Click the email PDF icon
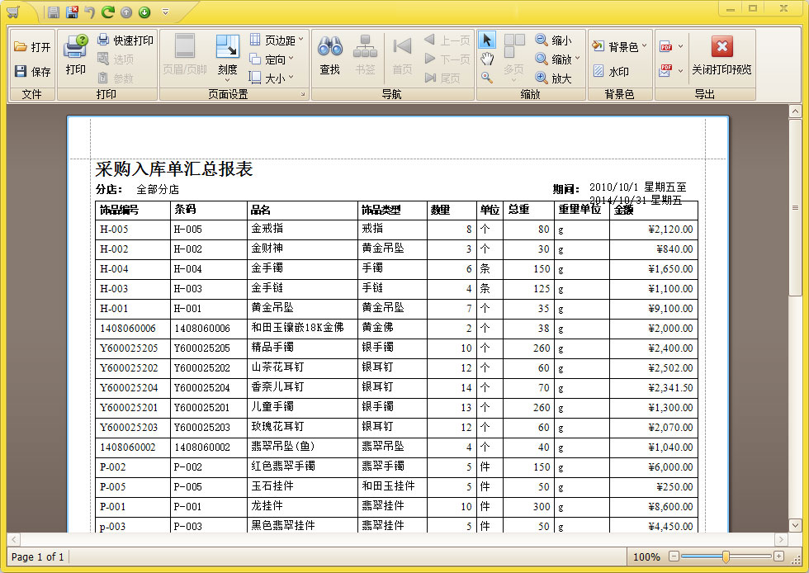Screen dimensions: 809x573 coord(665,71)
